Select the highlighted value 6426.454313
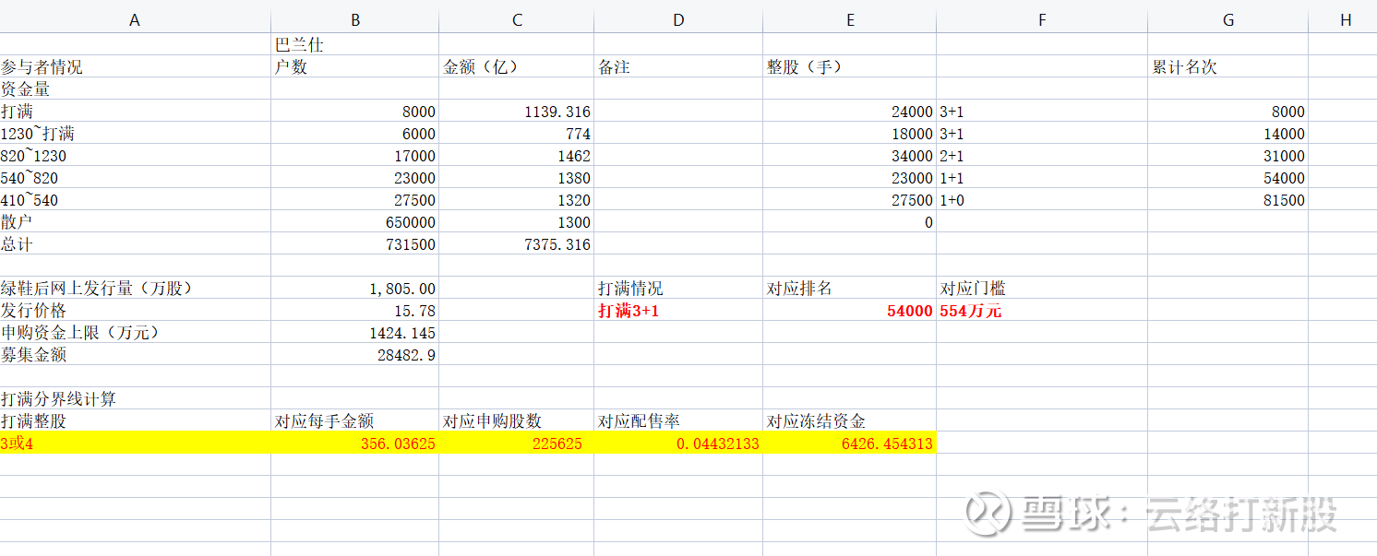Image resolution: width=1377 pixels, height=556 pixels. pos(850,443)
